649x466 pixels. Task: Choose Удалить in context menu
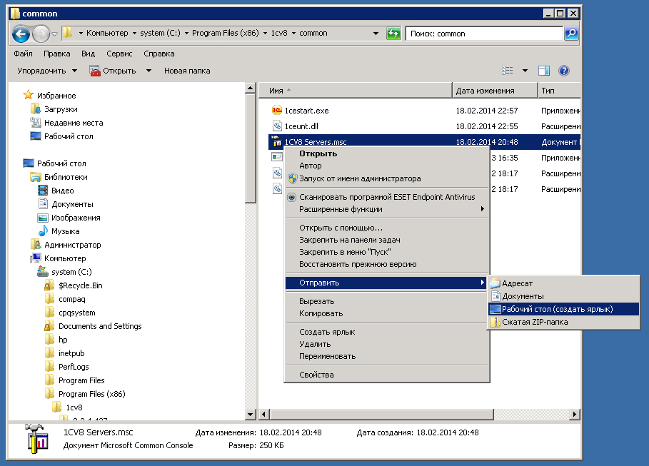tap(386, 344)
